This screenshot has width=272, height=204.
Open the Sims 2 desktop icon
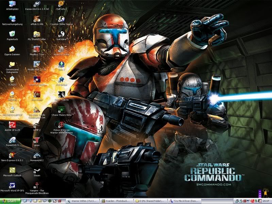point(62,66)
